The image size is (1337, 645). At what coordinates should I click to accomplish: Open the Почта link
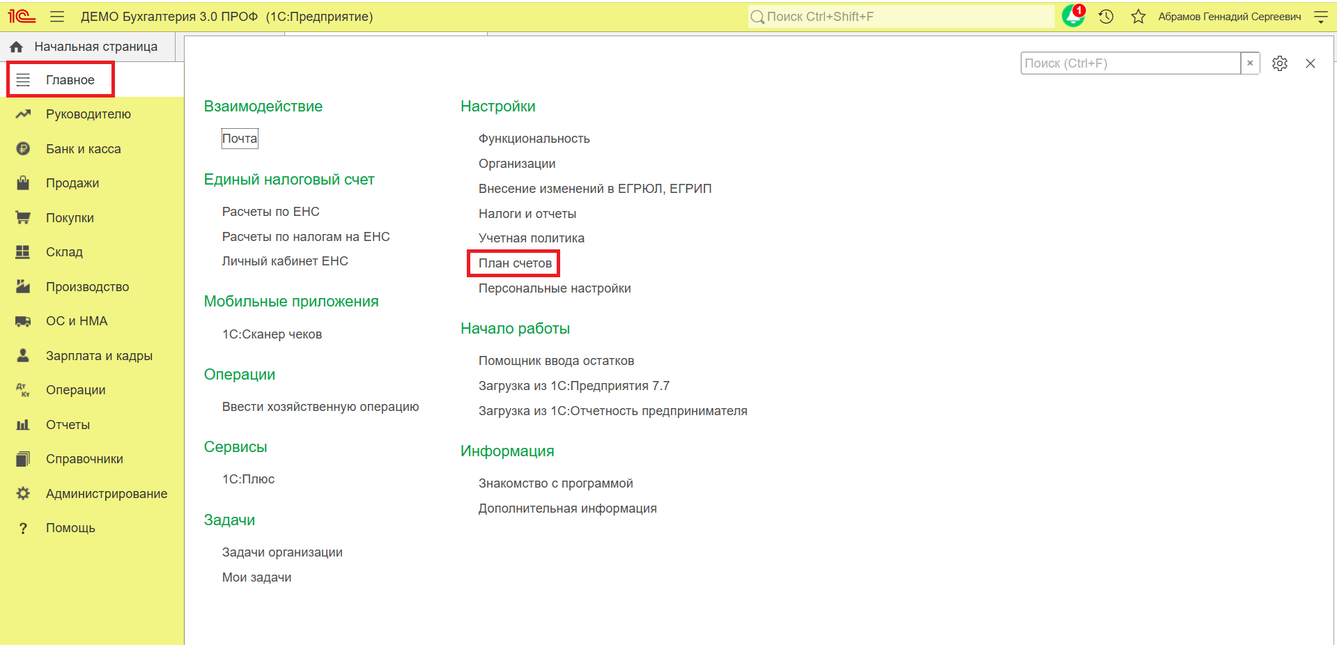240,139
